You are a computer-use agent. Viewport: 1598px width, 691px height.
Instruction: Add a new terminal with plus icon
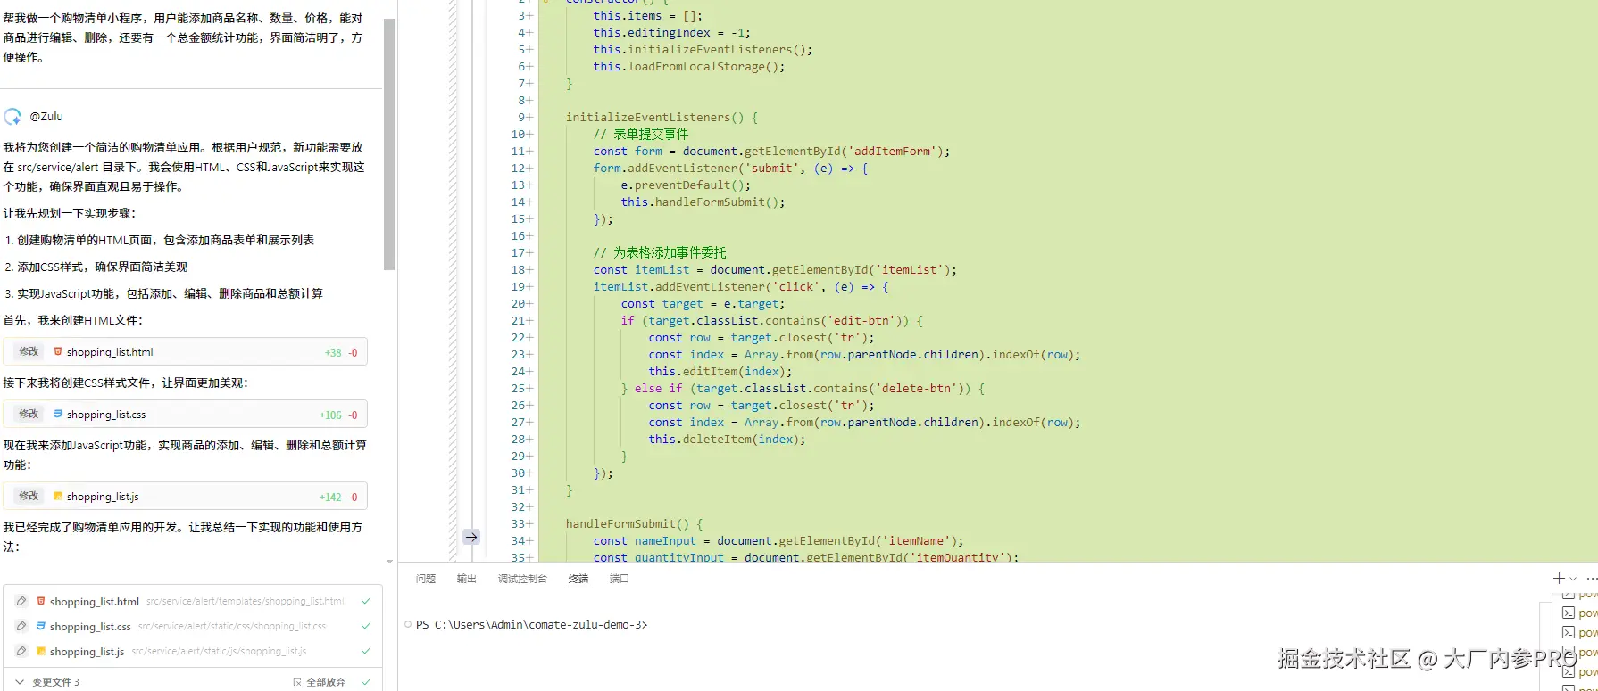(1559, 579)
